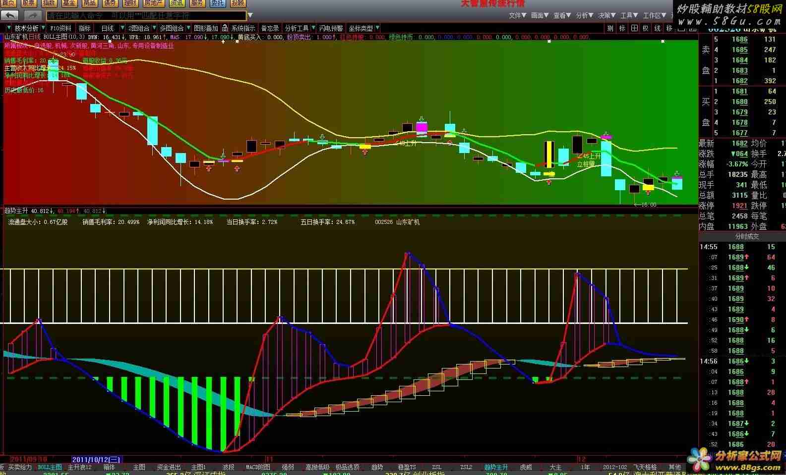Switch to the 稳盈TS indicator tab
Screen dimensions: 786x475
pyautogui.click(x=407, y=467)
